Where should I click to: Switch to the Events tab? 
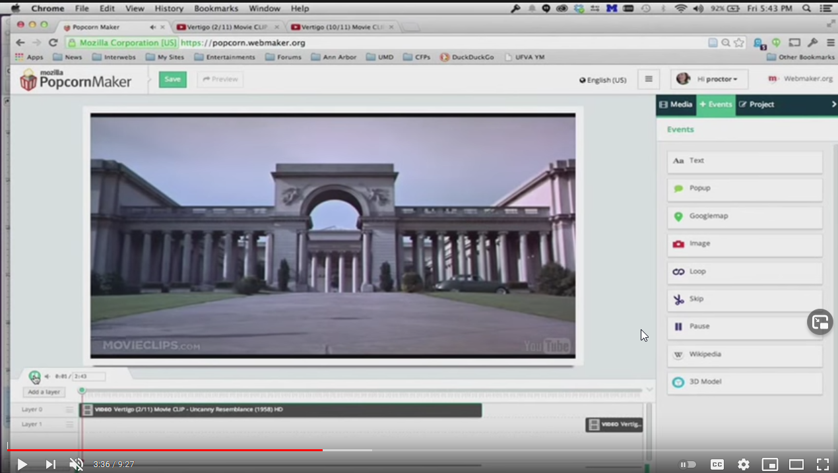[x=716, y=105]
